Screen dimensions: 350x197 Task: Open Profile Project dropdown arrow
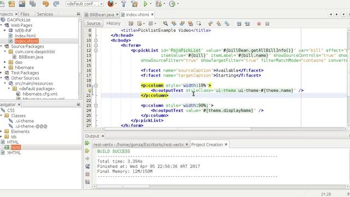click(x=178, y=4)
